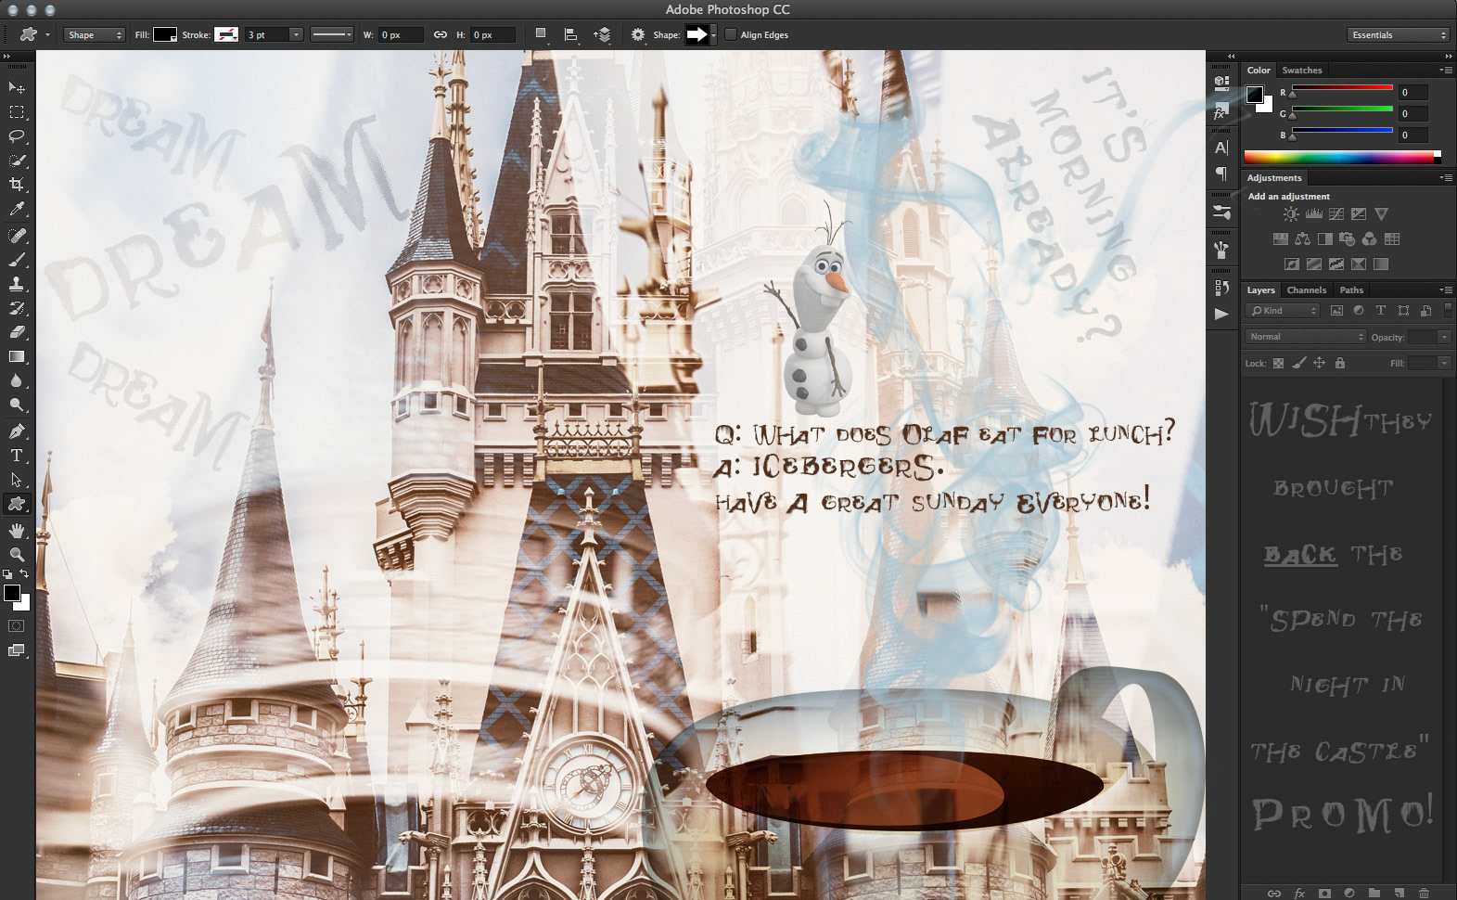Open the Opacity slider dropdown
This screenshot has height=900, width=1457.
(1444, 337)
